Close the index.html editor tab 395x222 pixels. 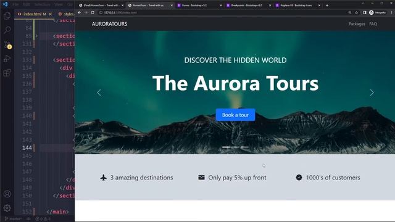click(x=51, y=14)
